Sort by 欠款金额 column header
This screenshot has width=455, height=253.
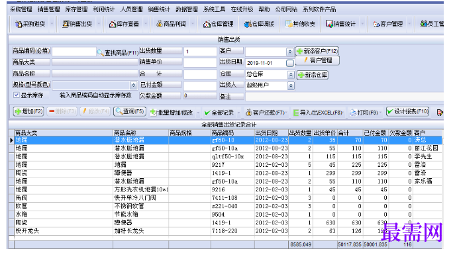401,132
